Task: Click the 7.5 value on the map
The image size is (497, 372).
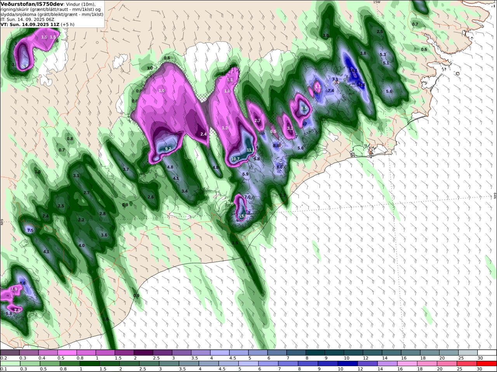Action: click(x=30, y=231)
